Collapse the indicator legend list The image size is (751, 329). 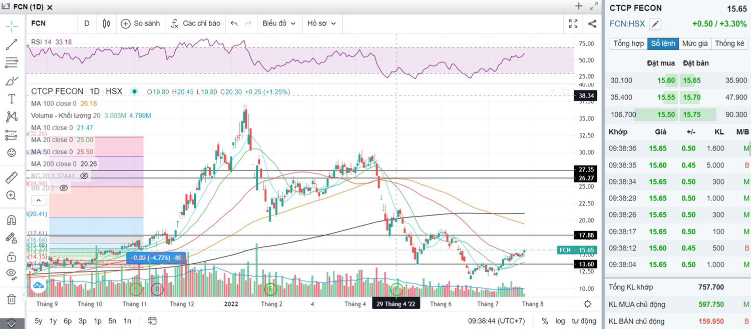point(39,200)
